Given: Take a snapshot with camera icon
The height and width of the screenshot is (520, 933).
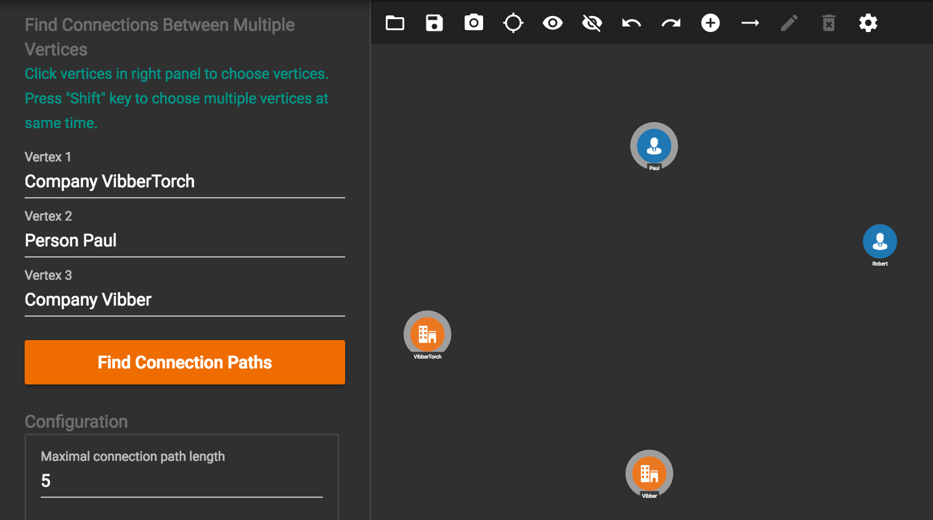Looking at the screenshot, I should click(474, 23).
